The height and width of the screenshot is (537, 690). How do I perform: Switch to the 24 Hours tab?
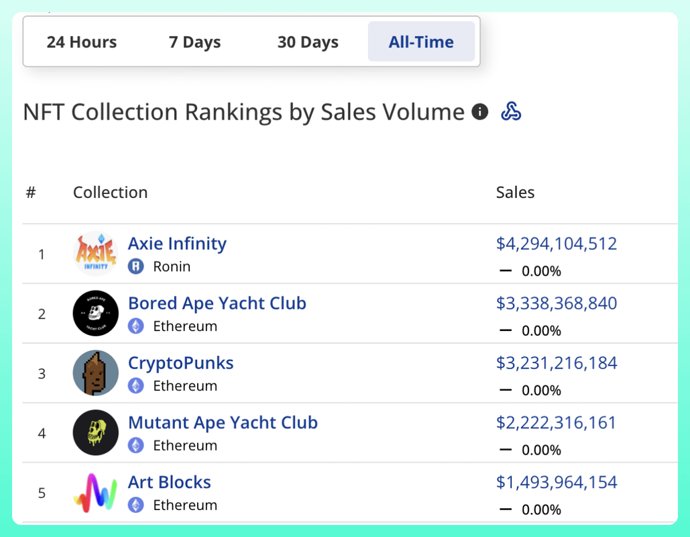coord(82,42)
